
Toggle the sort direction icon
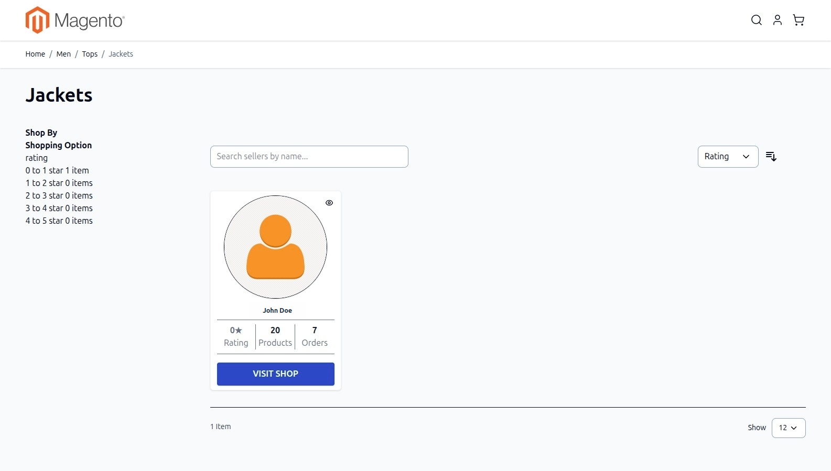tap(771, 156)
